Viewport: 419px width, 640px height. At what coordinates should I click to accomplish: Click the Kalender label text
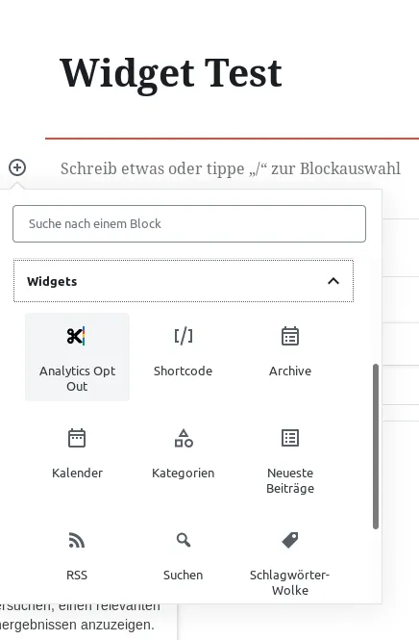point(77,474)
